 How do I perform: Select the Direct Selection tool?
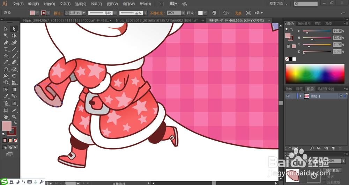click(x=14, y=29)
